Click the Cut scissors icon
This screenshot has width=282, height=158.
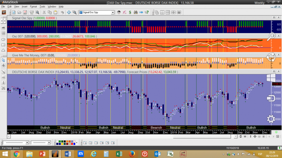click(x=44, y=12)
